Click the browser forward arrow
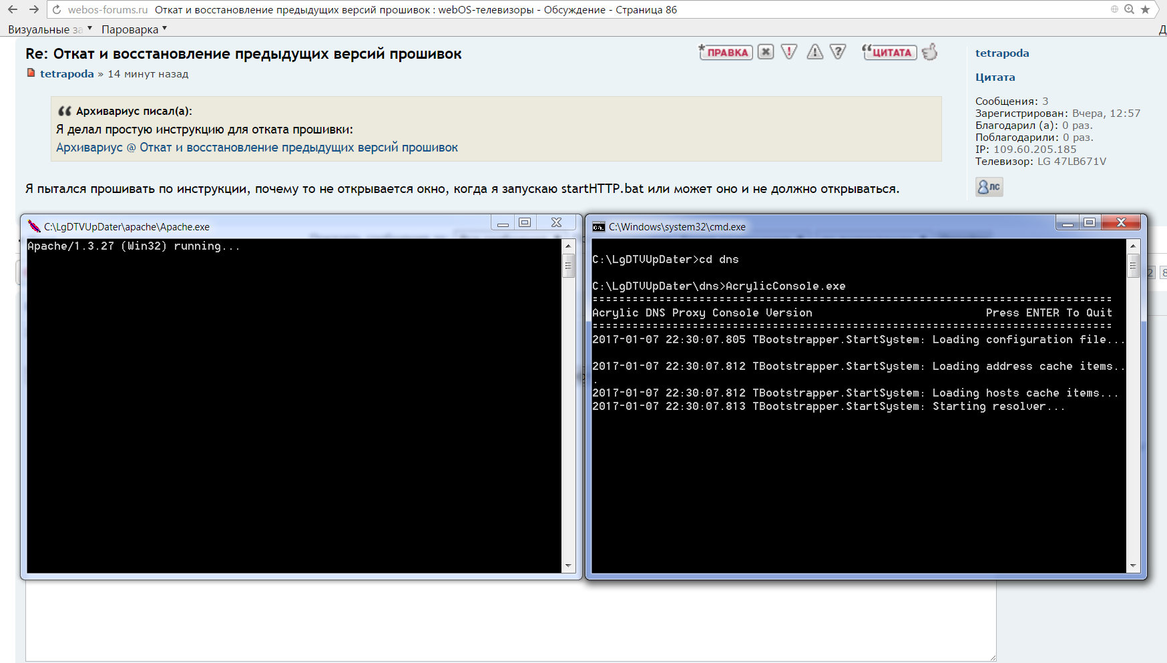The height and width of the screenshot is (663, 1167). tap(34, 9)
